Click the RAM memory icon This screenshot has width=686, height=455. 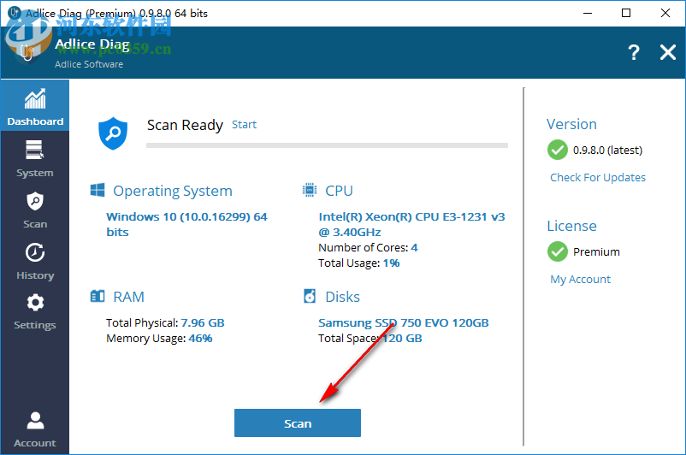click(98, 296)
